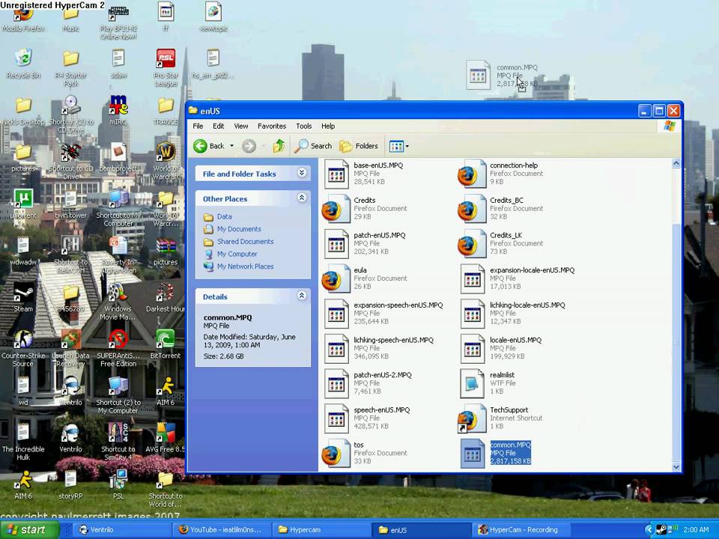
Task: Open the Back history dropdown arrow
Action: [232, 146]
